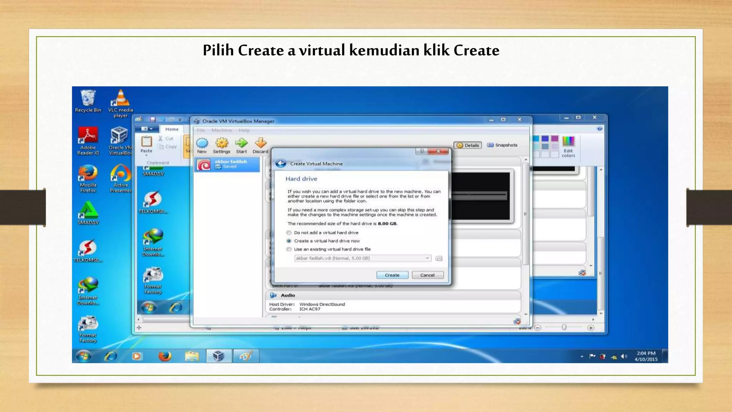
Task: Click the Cancel button
Action: pyautogui.click(x=427, y=275)
